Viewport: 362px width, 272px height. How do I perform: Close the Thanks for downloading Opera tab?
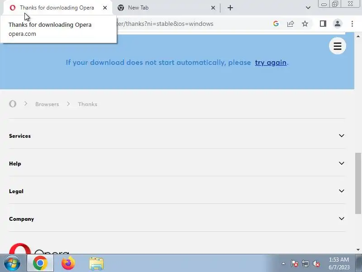click(x=105, y=8)
